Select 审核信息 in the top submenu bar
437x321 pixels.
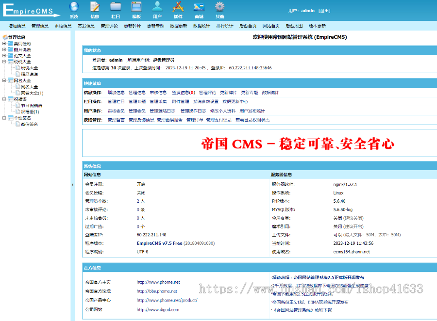[63, 26]
